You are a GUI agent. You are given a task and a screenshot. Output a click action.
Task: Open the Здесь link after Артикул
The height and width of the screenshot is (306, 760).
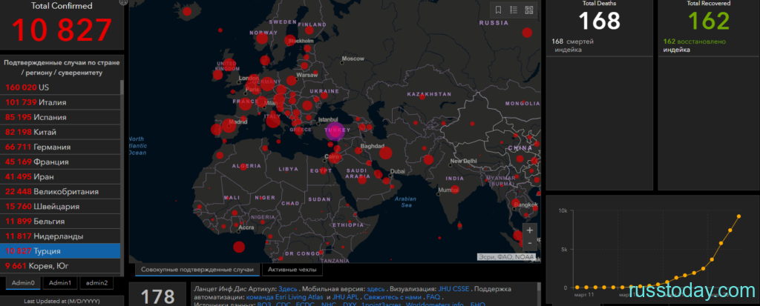point(288,289)
